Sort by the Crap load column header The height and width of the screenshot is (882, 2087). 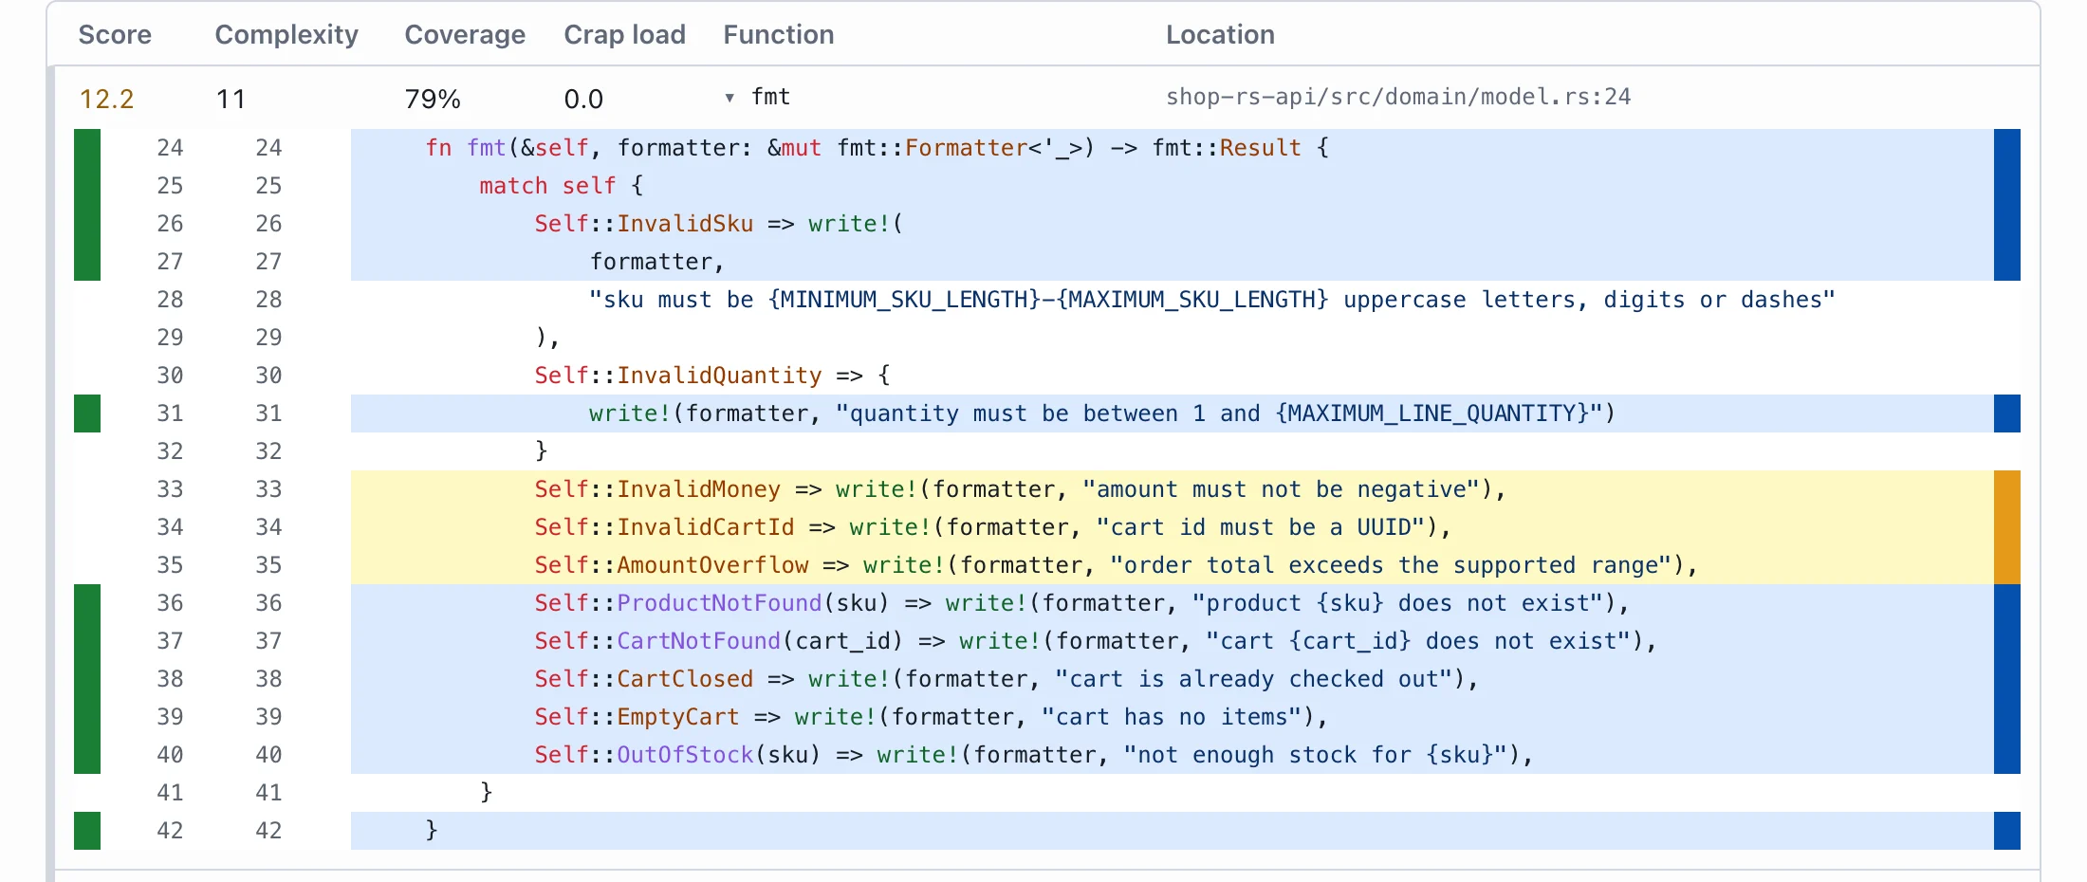pyautogui.click(x=624, y=35)
